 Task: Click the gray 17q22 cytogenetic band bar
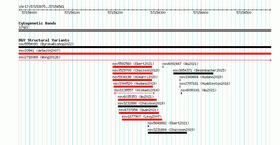145,30
